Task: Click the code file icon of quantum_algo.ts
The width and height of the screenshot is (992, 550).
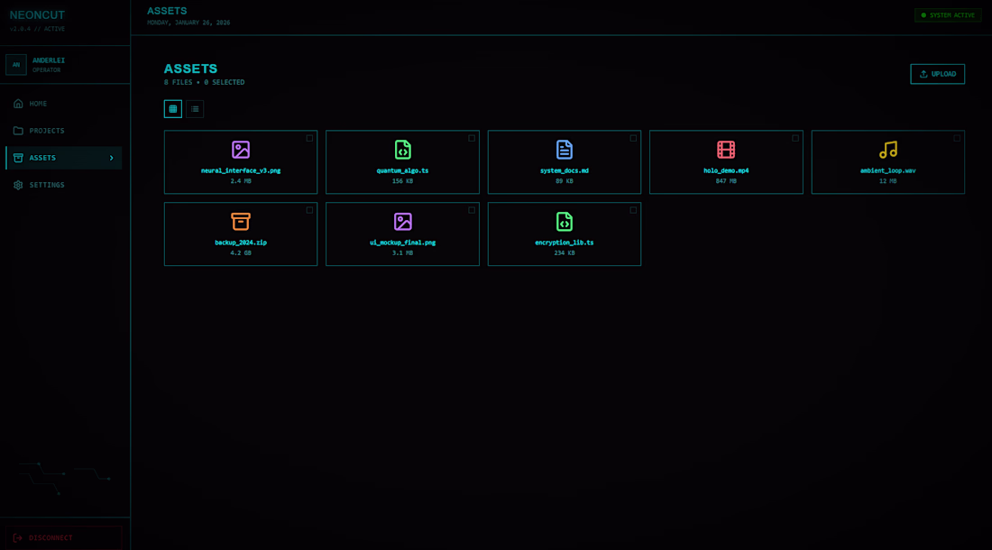Action: [402, 150]
